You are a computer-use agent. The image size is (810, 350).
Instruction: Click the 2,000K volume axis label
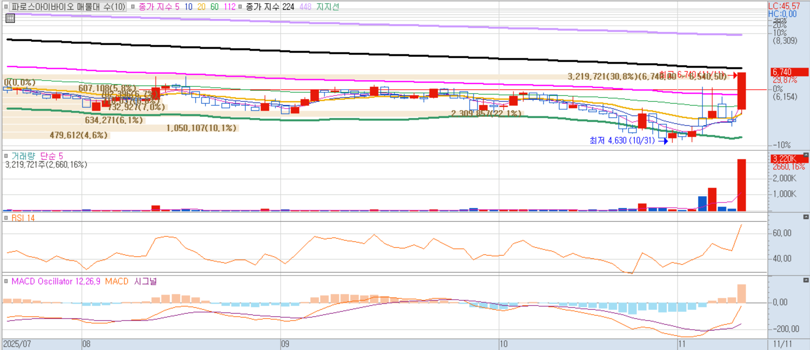[785, 178]
